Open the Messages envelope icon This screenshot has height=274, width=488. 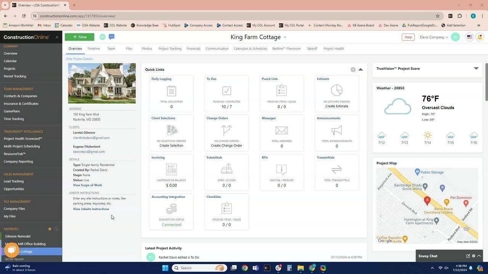pos(281,130)
